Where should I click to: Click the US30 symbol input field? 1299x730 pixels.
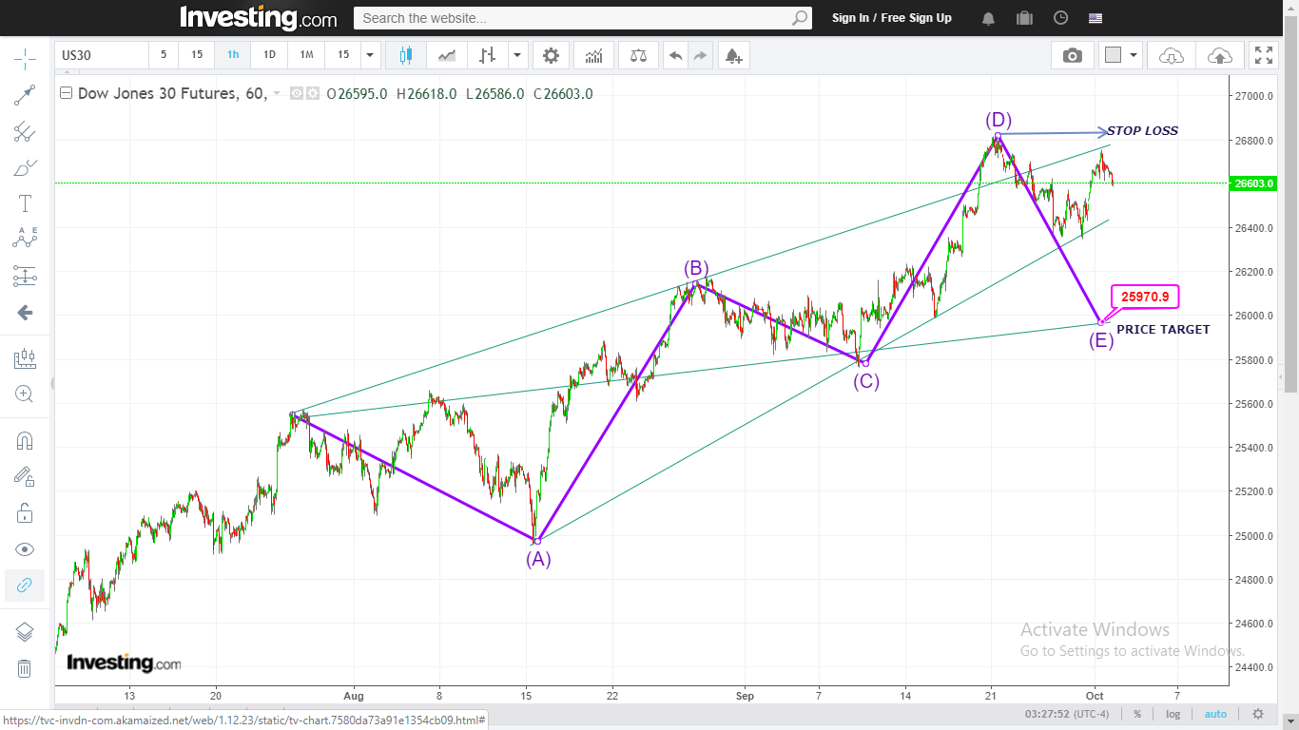tap(101, 55)
